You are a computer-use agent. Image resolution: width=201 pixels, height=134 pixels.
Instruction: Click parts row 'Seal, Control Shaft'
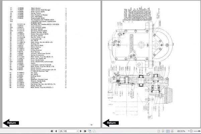tap(38, 45)
